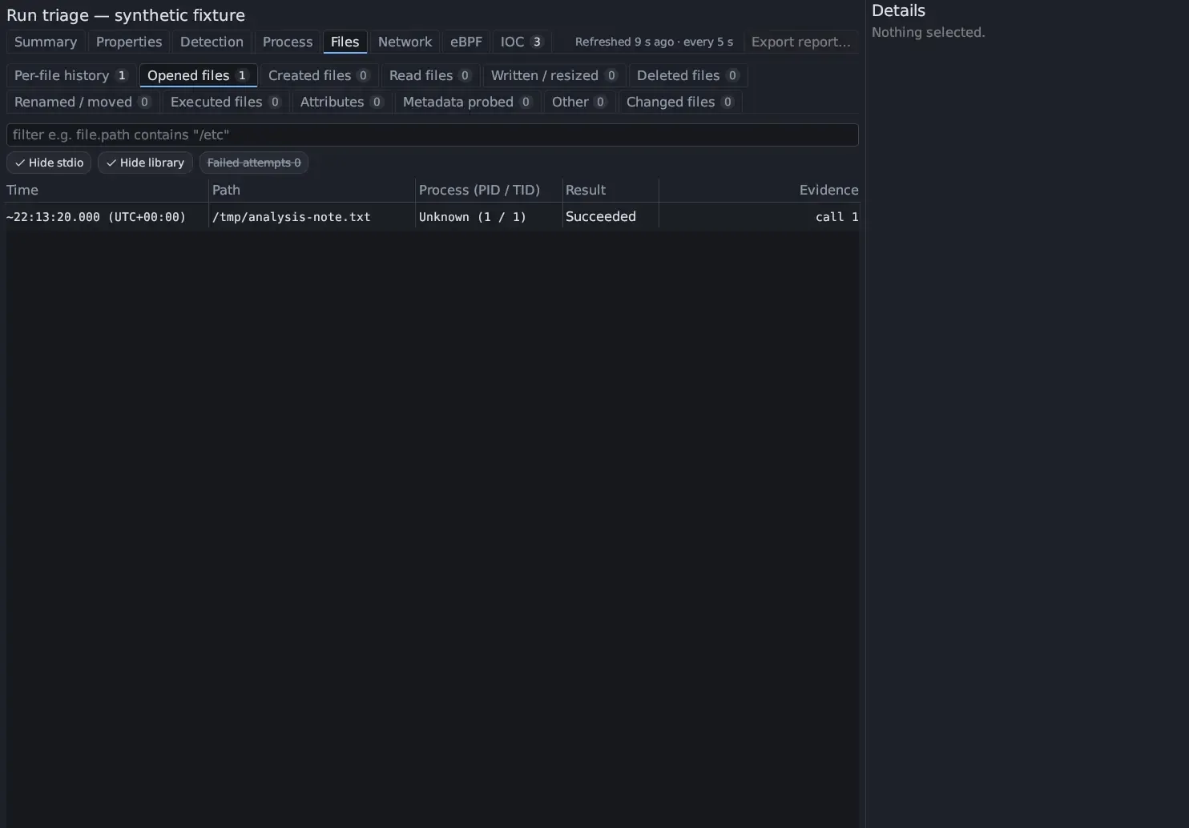Toggle the Hide library filter

tap(145, 163)
